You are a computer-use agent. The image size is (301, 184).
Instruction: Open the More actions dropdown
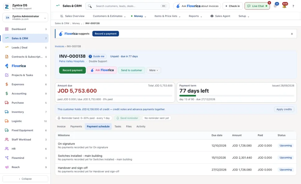[x=154, y=70]
